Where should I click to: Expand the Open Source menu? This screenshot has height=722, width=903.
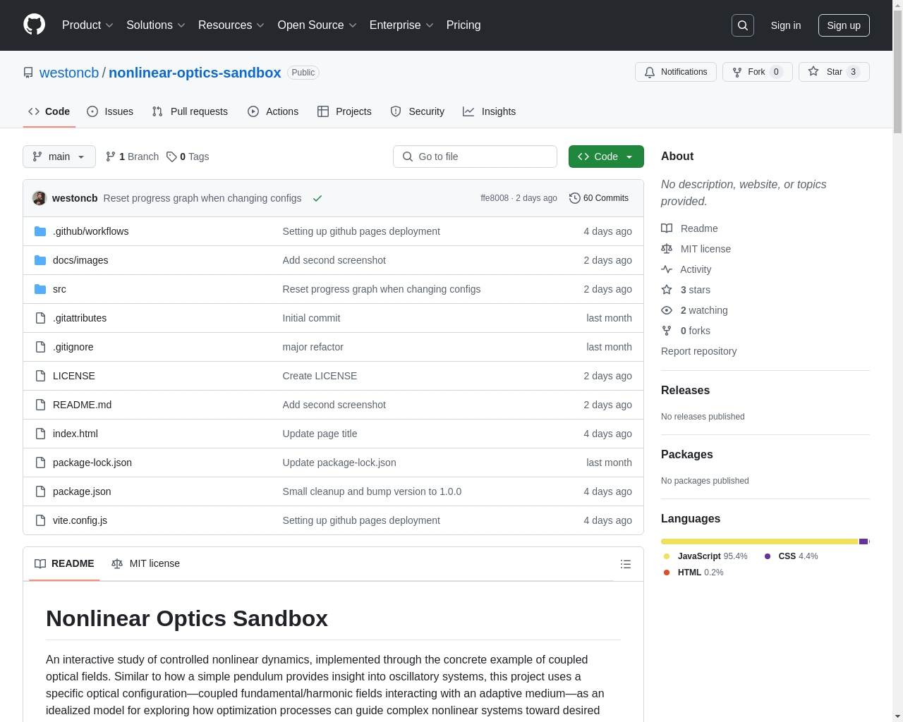(x=317, y=25)
